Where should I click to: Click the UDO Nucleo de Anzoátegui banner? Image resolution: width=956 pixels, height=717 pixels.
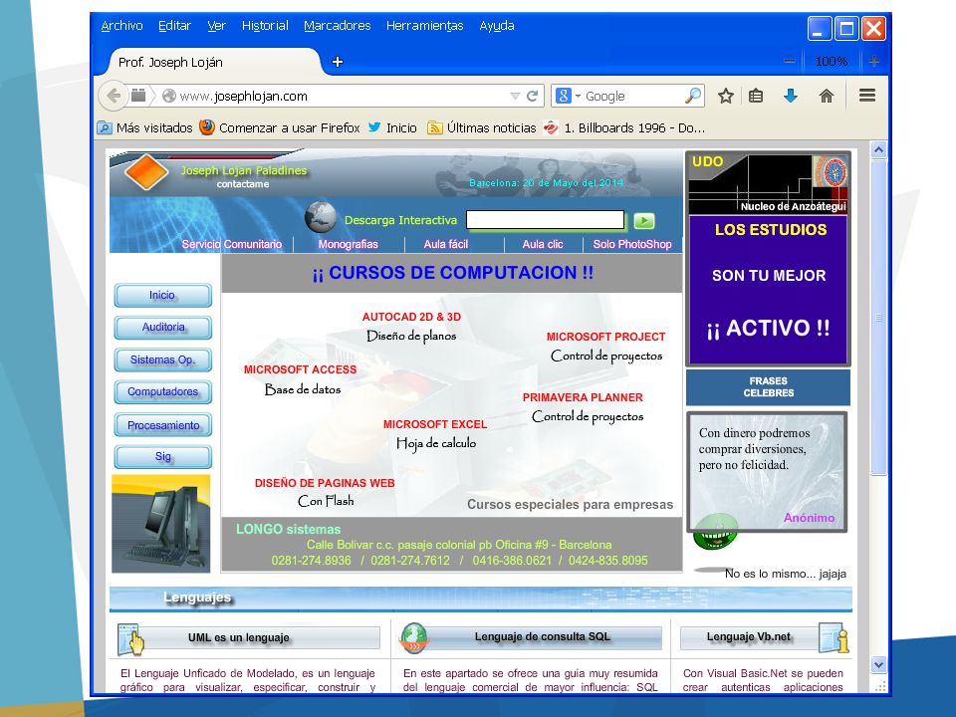(768, 183)
